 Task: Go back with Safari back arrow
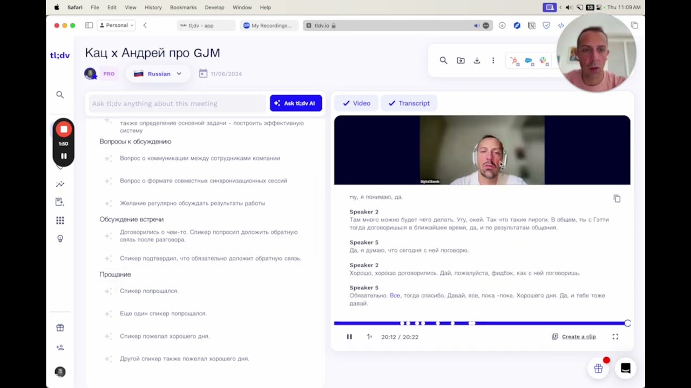[x=145, y=25]
